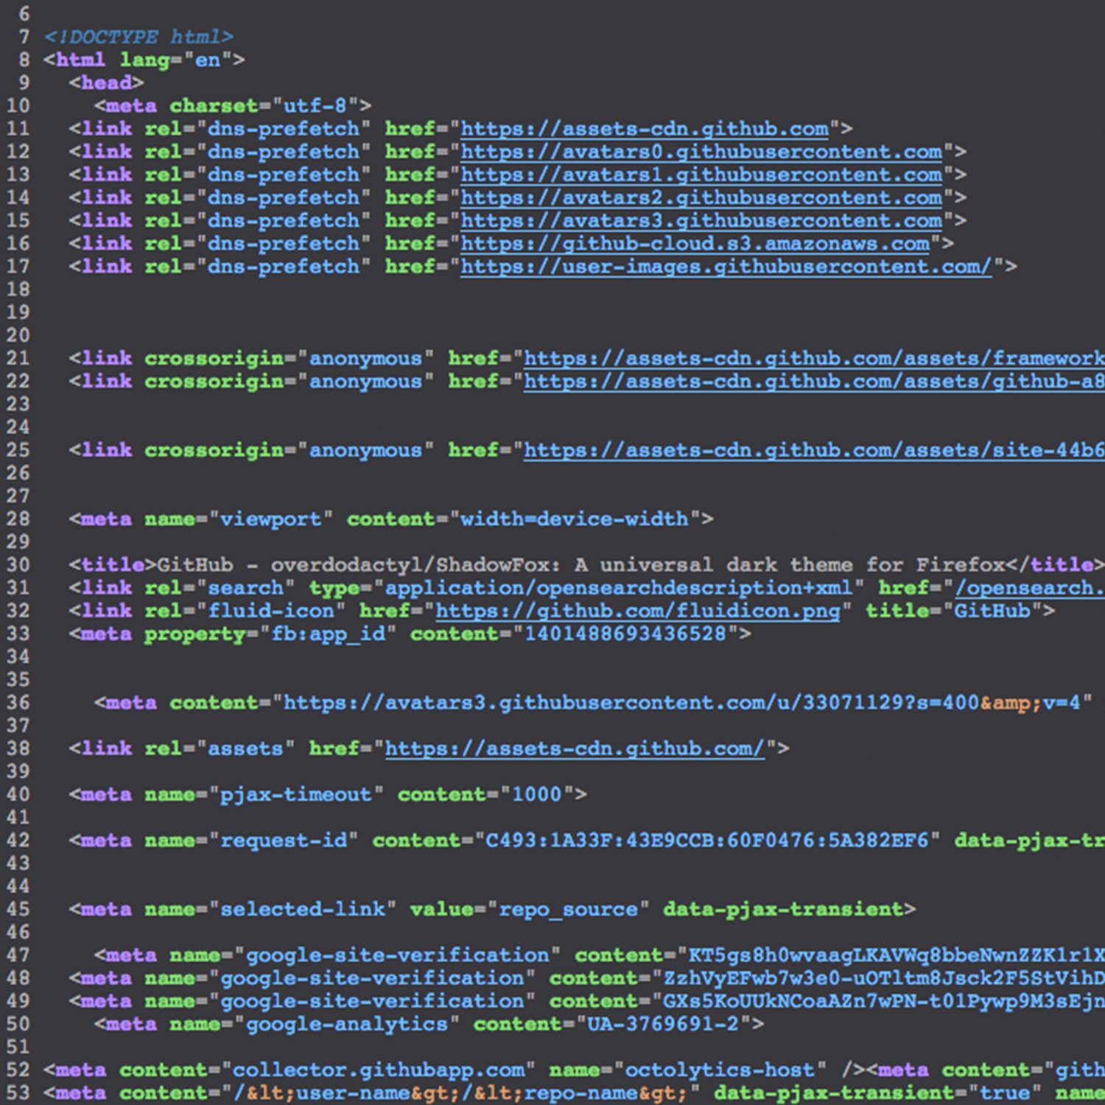Click the avatars3.githubusercontent.com link on line 15

tap(701, 220)
